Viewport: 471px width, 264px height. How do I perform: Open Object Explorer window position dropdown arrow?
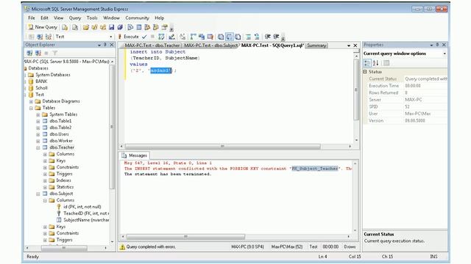coord(99,45)
